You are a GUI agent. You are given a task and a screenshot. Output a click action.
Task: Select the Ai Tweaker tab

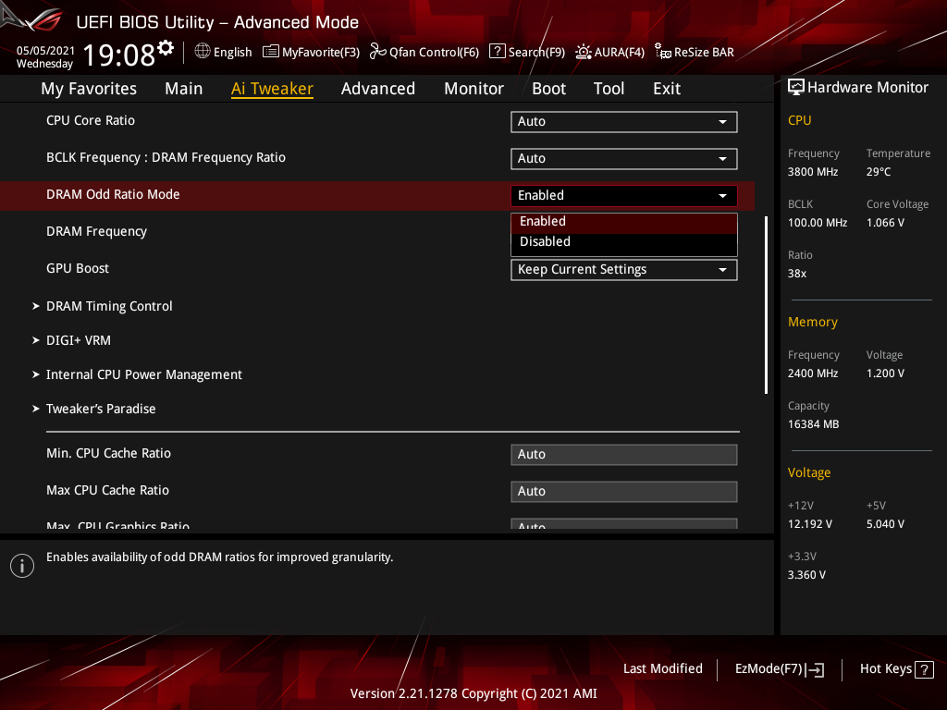[272, 89]
